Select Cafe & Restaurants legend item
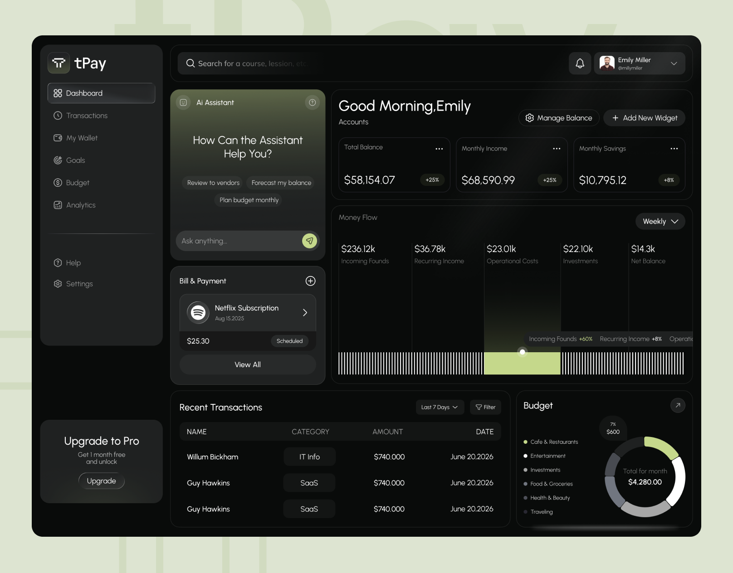The width and height of the screenshot is (733, 573). coord(551,442)
